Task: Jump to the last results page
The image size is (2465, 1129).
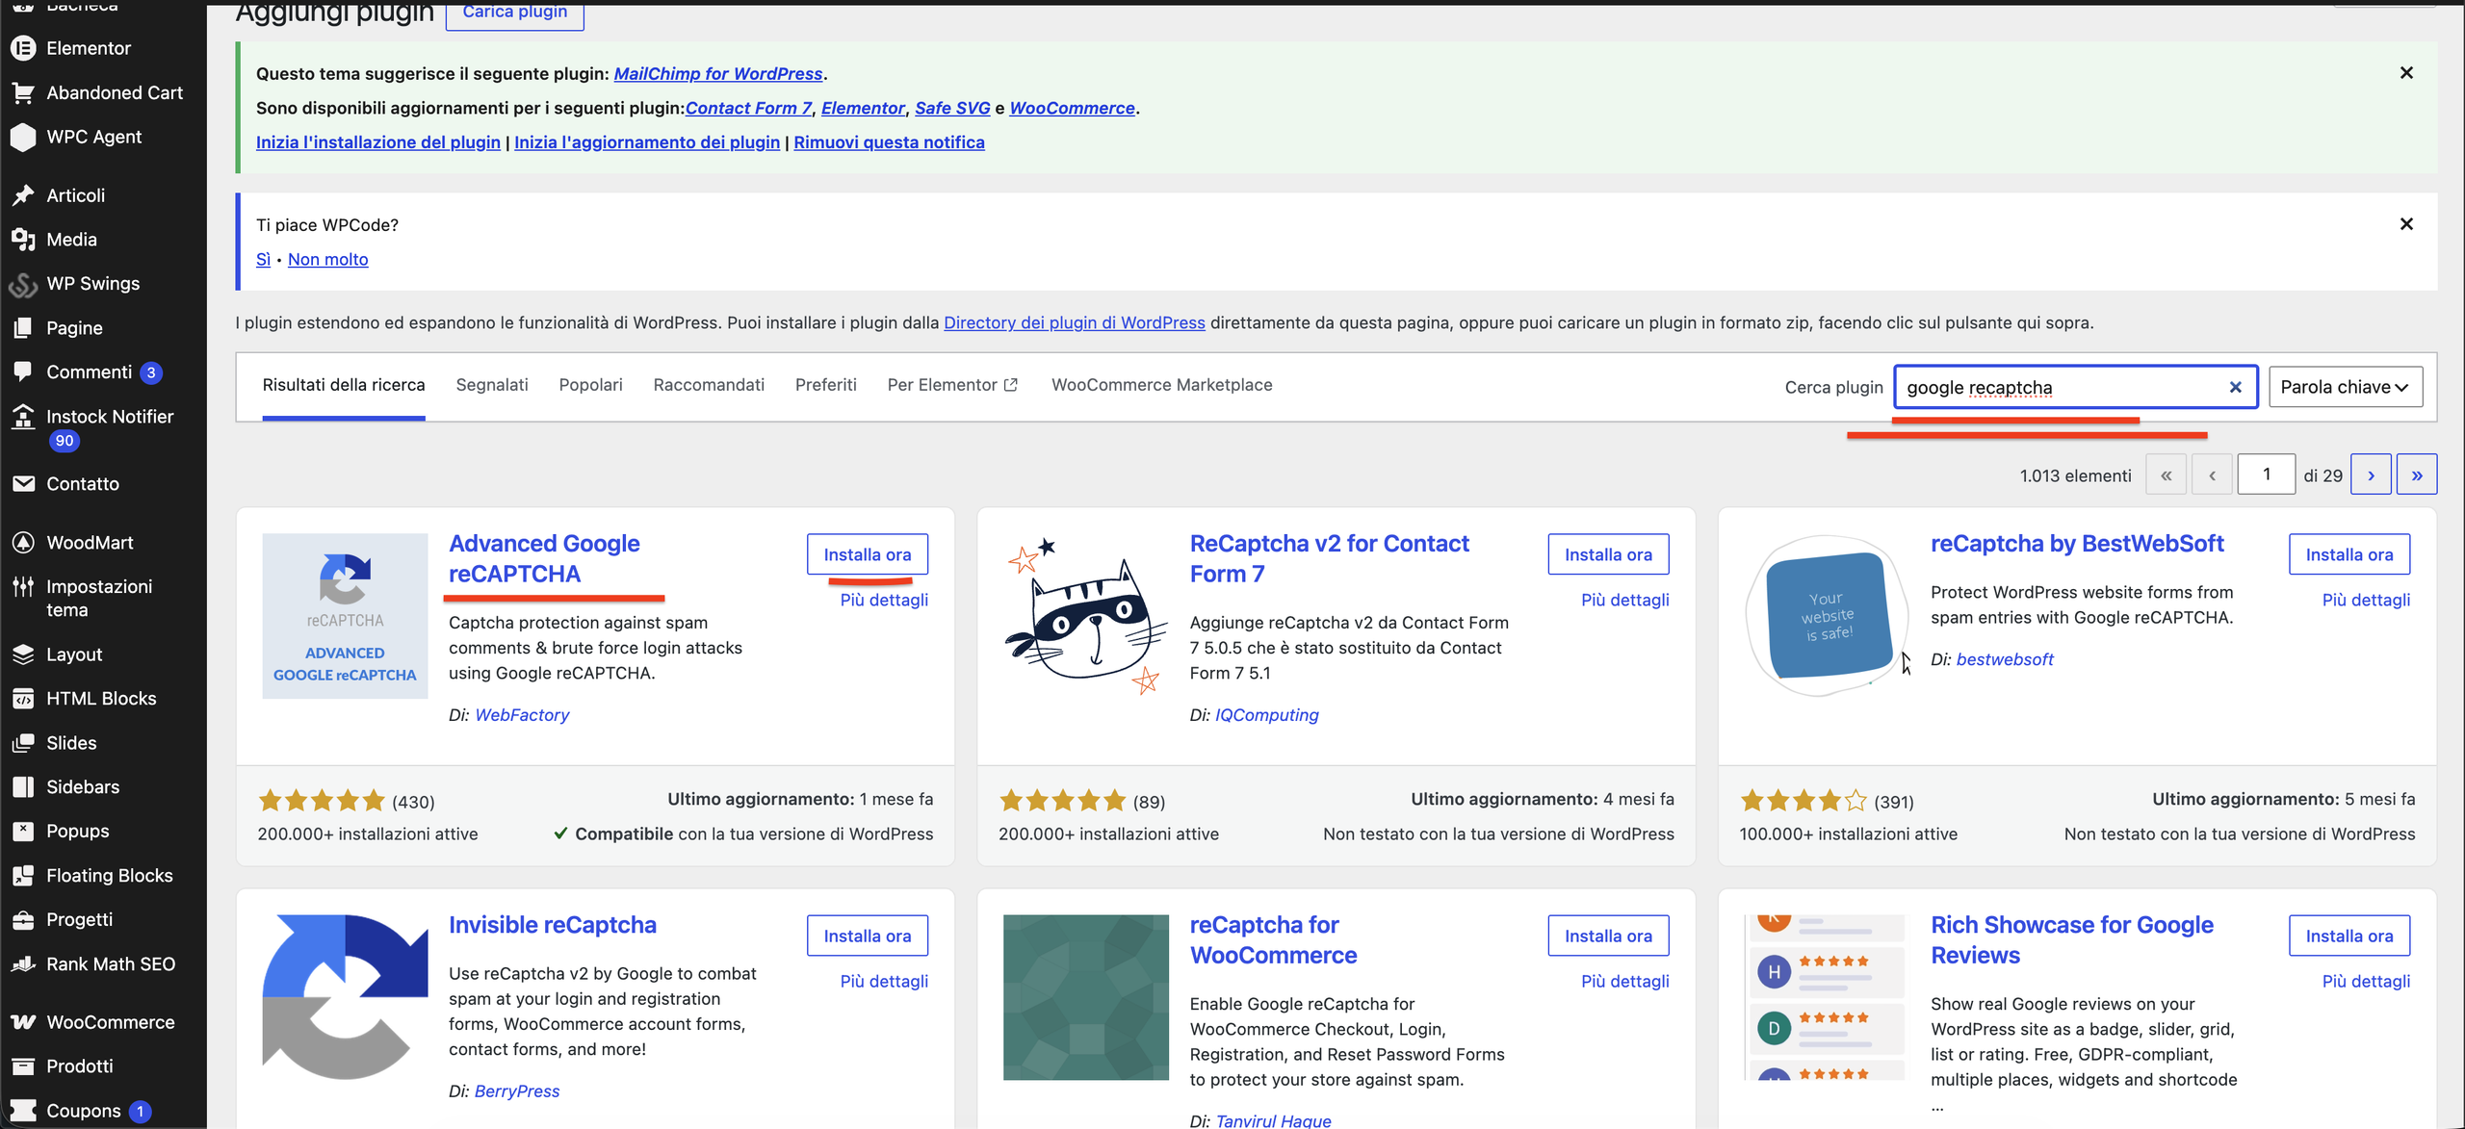Action: [2417, 475]
